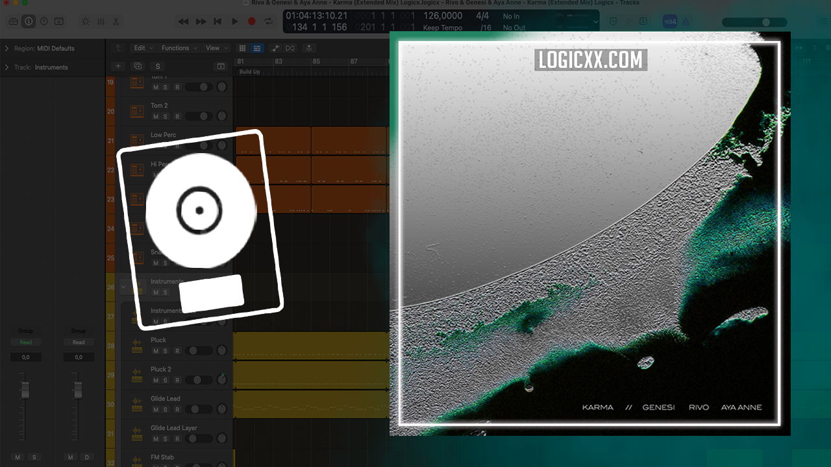Click the Inspector info button
Image resolution: width=831 pixels, height=467 pixels.
pos(29,21)
